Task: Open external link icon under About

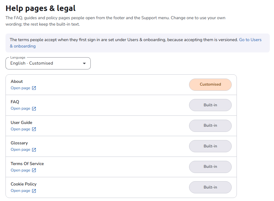Action: tap(34, 88)
